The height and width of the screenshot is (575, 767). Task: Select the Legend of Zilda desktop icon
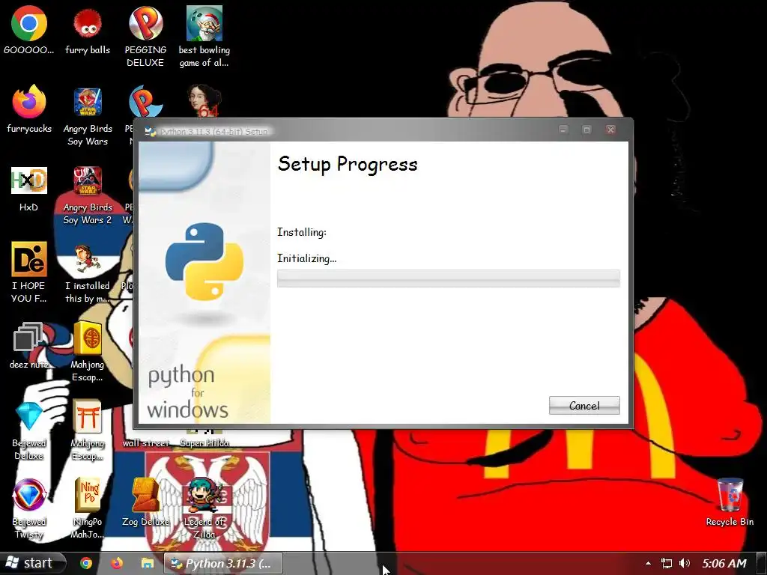tap(204, 509)
